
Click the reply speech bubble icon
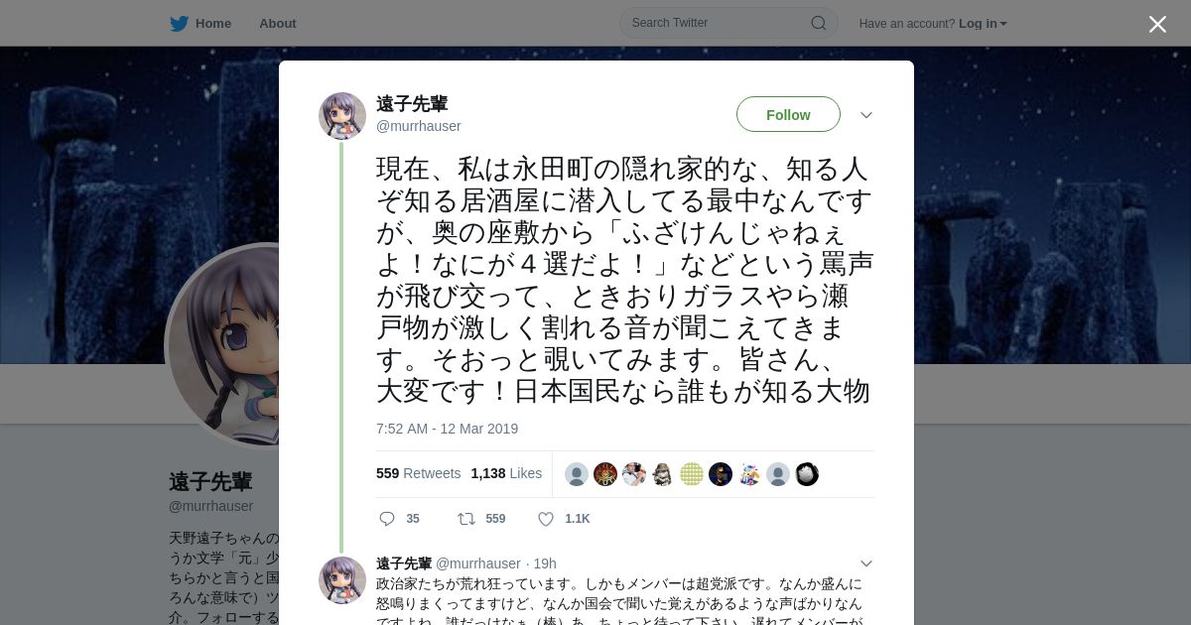[x=387, y=519]
